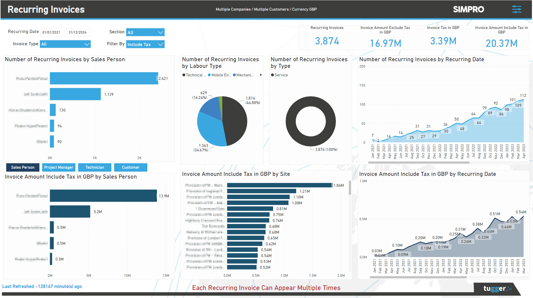Click the Technical legend marker in the pie chart
The image size is (533, 298).
coord(184,75)
